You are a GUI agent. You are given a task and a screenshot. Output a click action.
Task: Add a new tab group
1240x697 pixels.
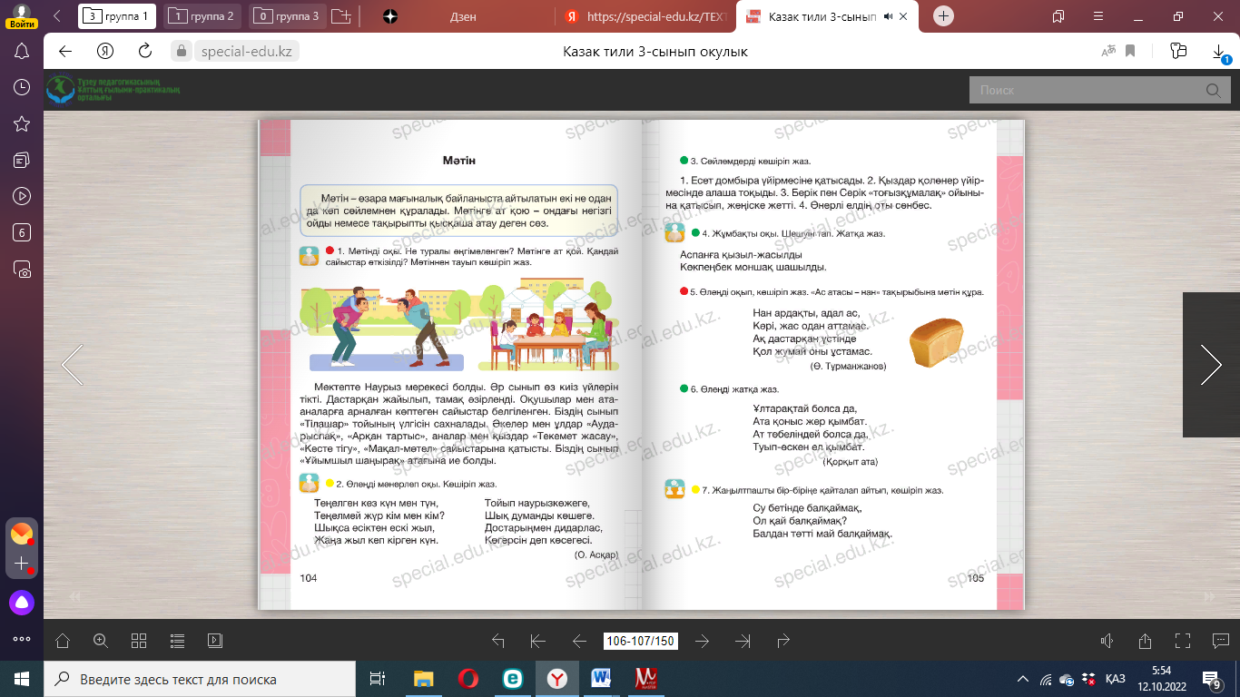[340, 15]
